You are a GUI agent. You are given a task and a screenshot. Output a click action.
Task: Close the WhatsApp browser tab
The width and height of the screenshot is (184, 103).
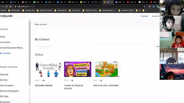tap(42, 2)
